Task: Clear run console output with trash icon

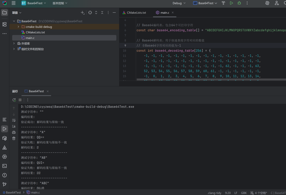Action: [14, 138]
